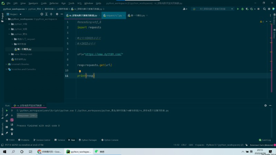Viewport: 276px width, 155px height.
Task: Open the File menu
Action: [8, 3]
